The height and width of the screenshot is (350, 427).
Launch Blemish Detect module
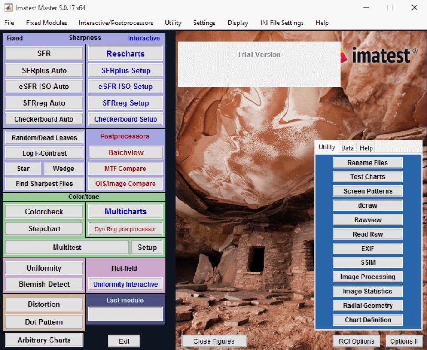[x=44, y=284]
